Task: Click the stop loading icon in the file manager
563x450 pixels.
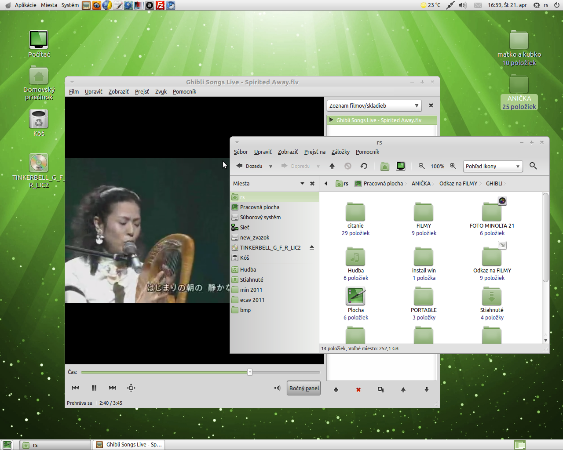Action: coord(348,166)
